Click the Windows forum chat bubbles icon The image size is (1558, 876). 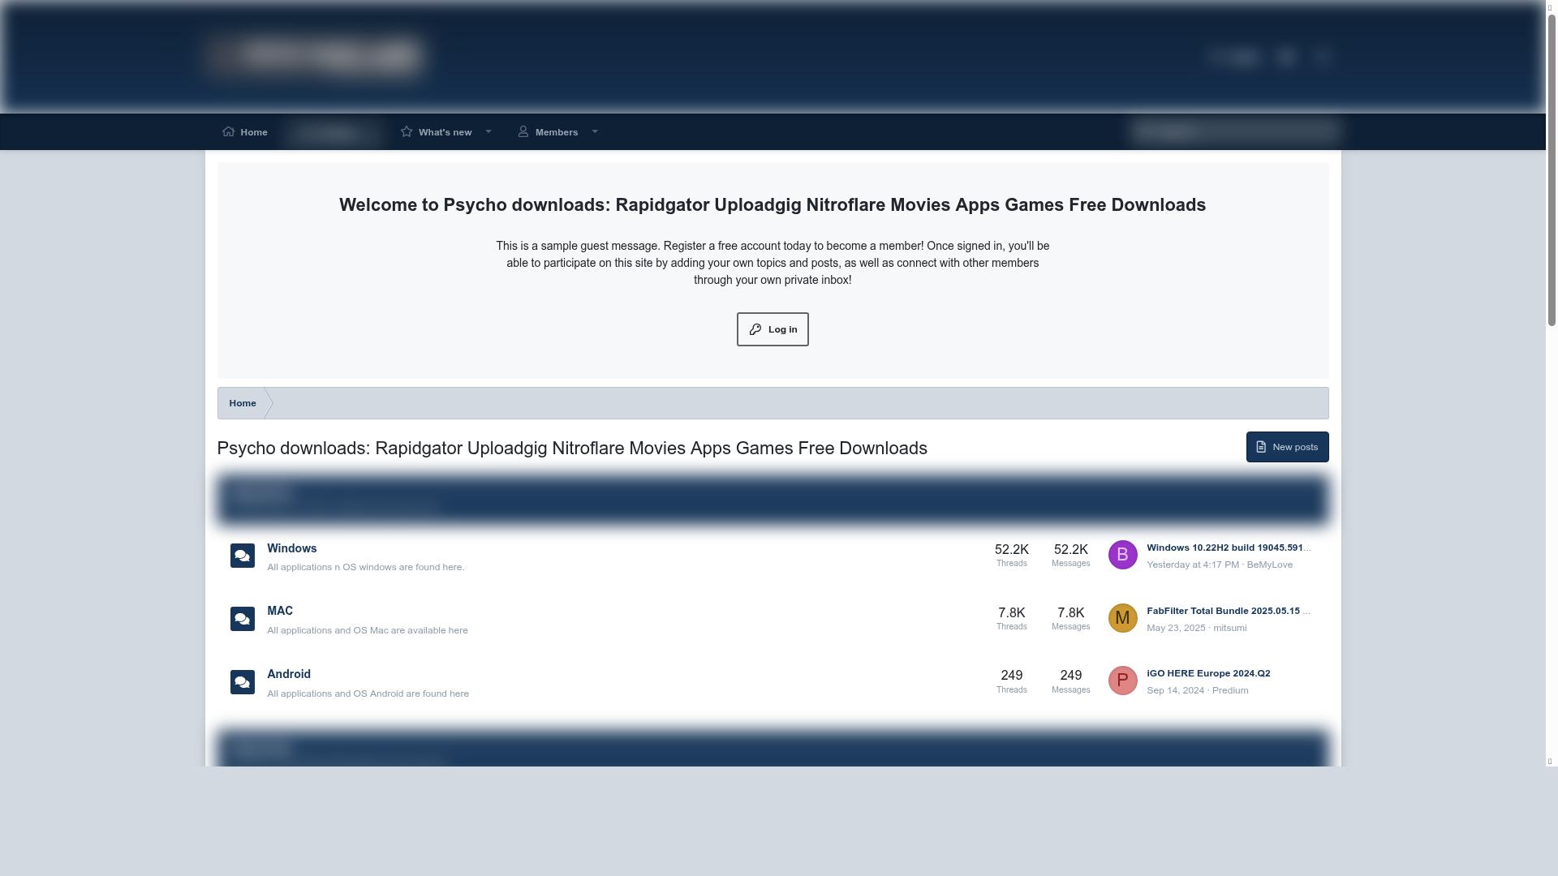pos(242,556)
